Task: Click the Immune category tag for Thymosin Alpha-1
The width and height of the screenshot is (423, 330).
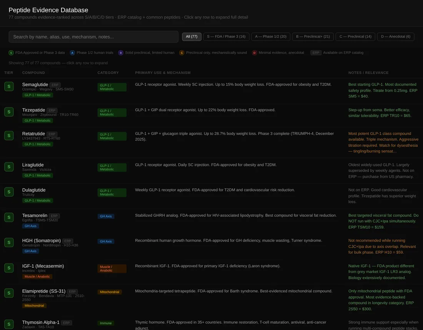Action: (x=106, y=323)
